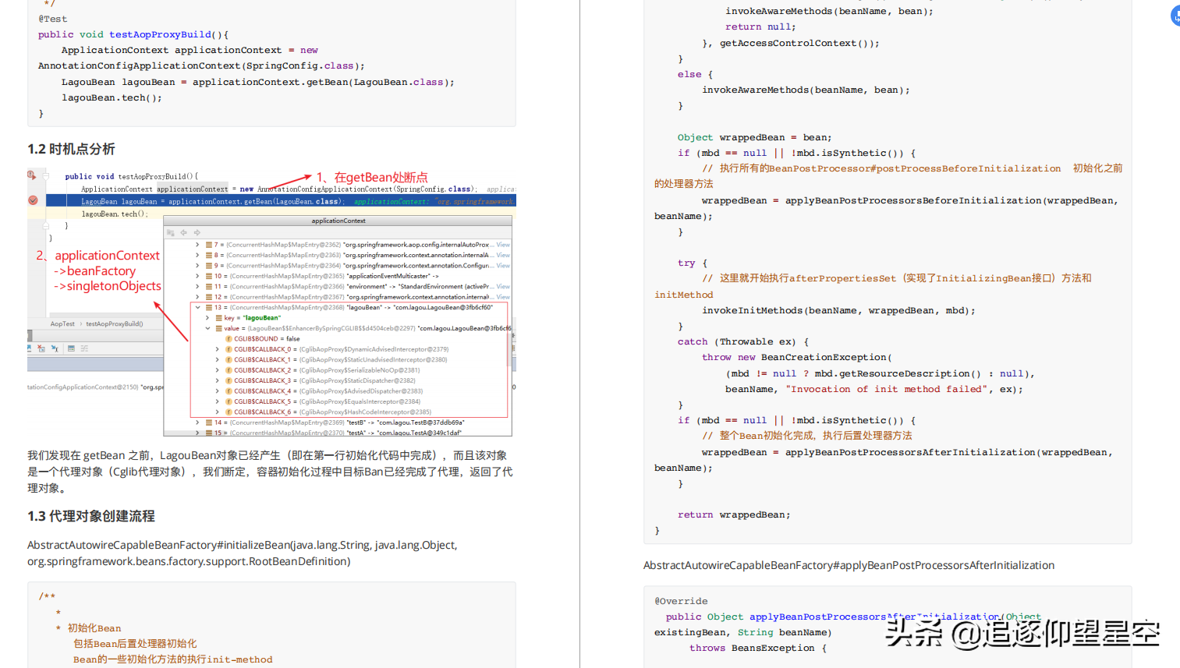Click the breakpoint marker on the getBean line
Viewport: 1180px width, 668px height.
(33, 200)
